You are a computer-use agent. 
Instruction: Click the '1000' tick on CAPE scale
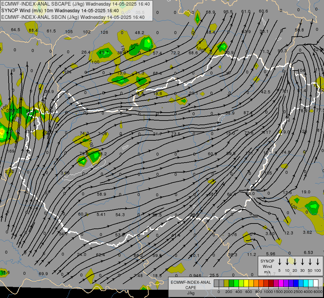coord(268,292)
